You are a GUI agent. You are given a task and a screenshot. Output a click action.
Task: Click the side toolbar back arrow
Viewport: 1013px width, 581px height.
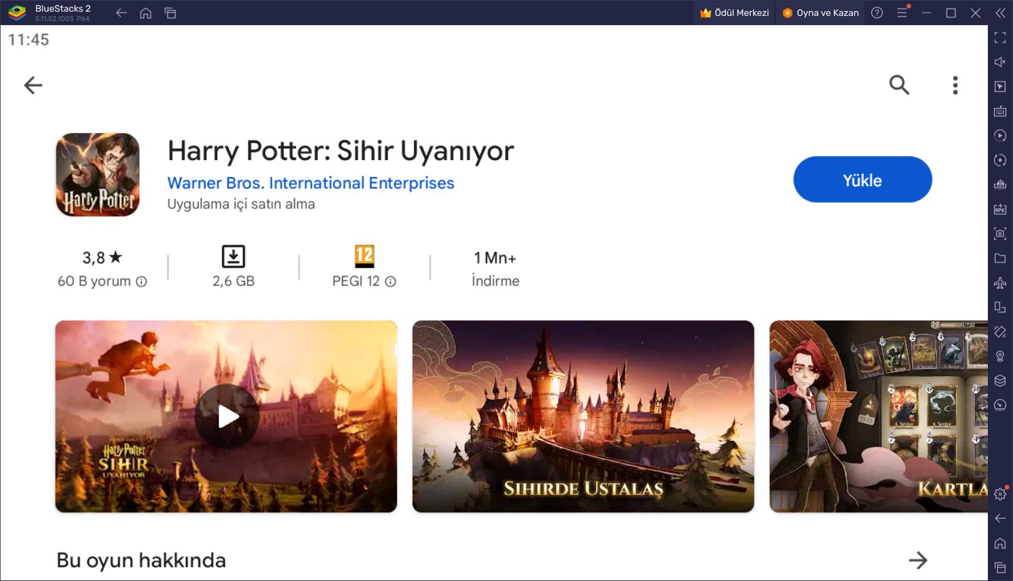coord(1000,518)
